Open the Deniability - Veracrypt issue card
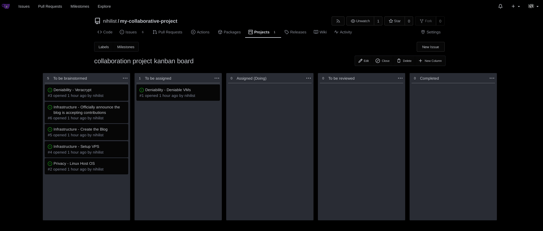Viewport: 543px width, 231px height. pos(72,90)
